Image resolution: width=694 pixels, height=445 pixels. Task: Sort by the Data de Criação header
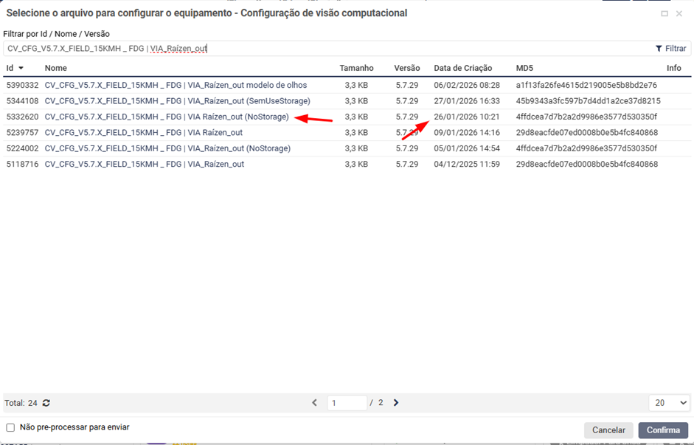click(462, 68)
